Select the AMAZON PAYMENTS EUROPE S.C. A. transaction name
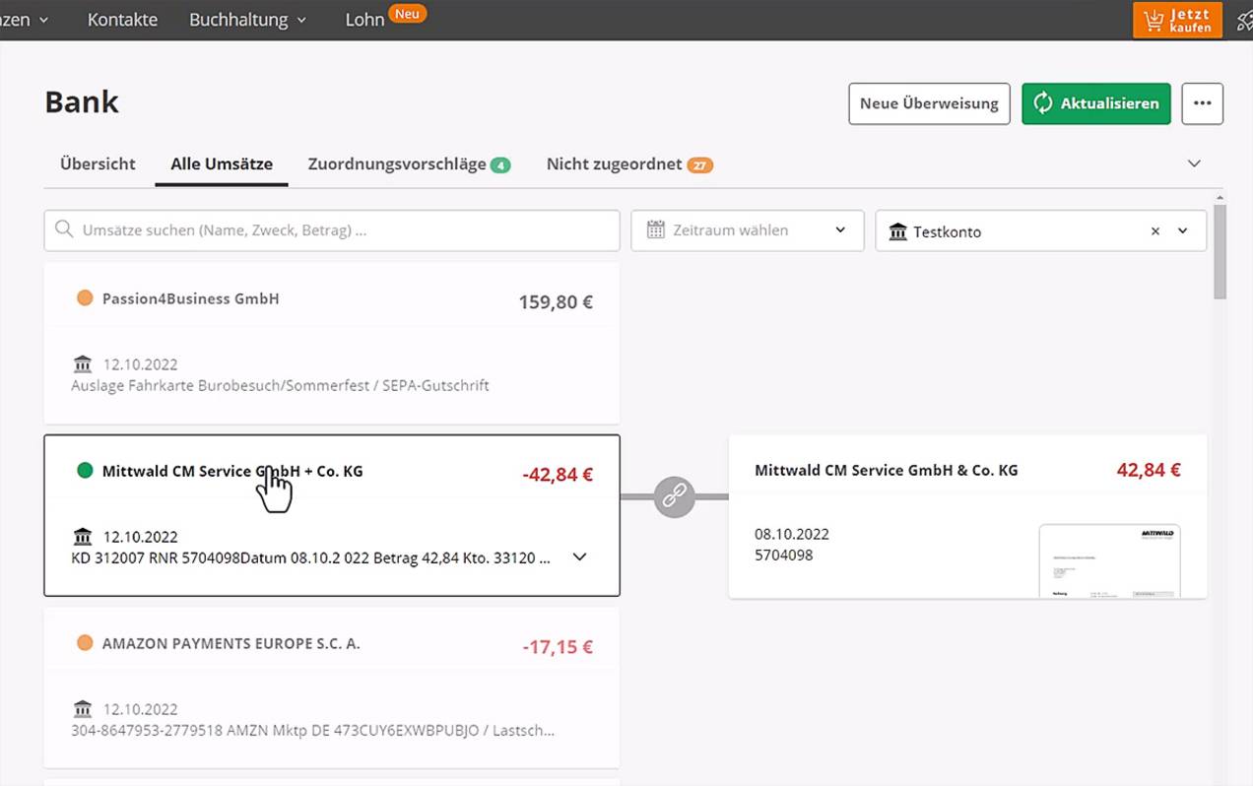 click(x=231, y=643)
